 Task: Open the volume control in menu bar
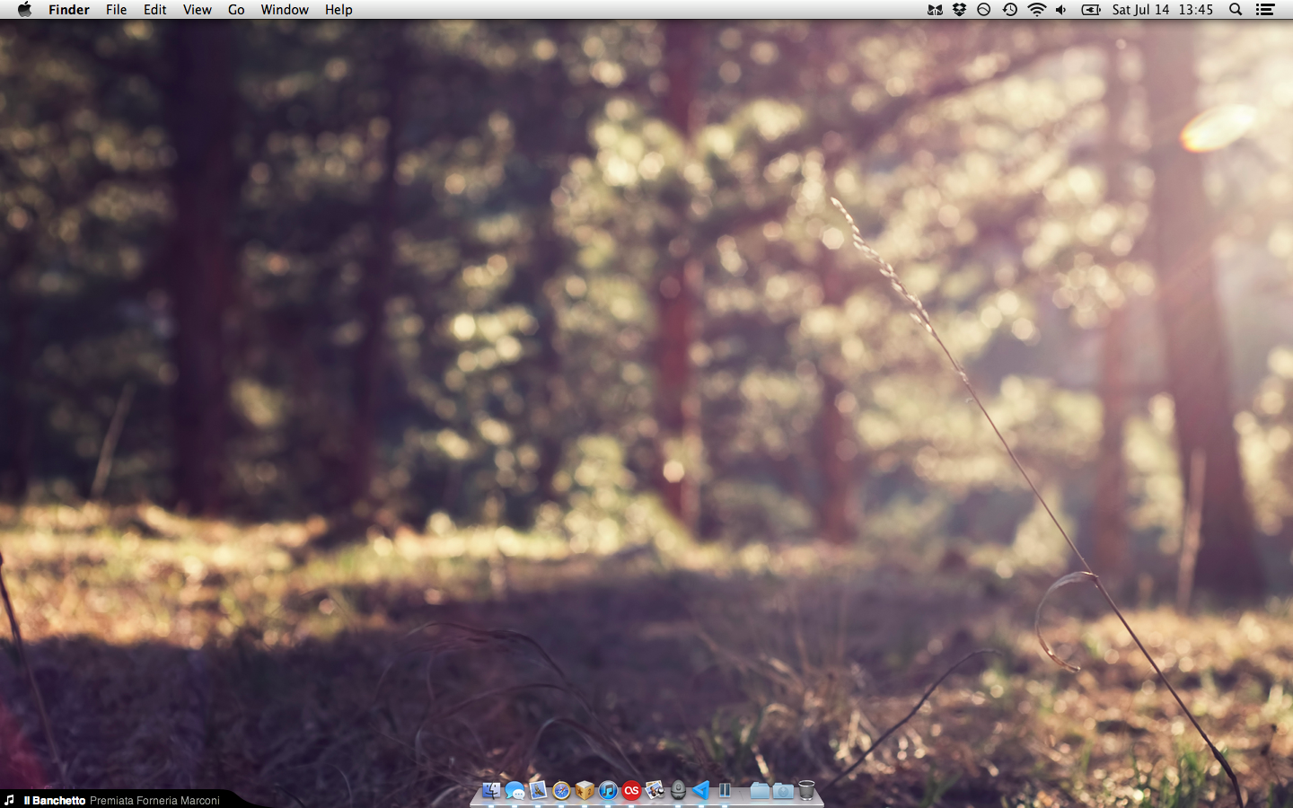pos(1061,10)
